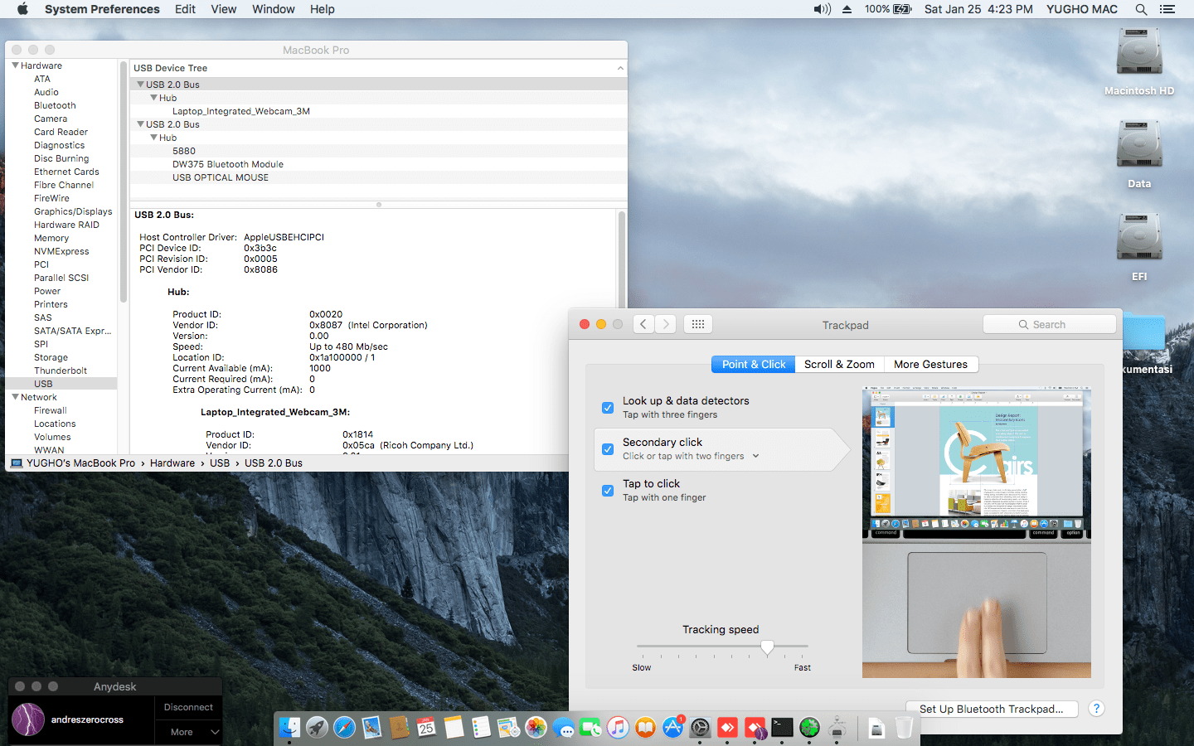The image size is (1194, 746).
Task: Click the eject icon in the menu bar
Action: coord(847,9)
